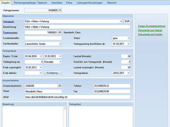
Task: Click the EUR currency button
Action: pyautogui.click(x=127, y=21)
